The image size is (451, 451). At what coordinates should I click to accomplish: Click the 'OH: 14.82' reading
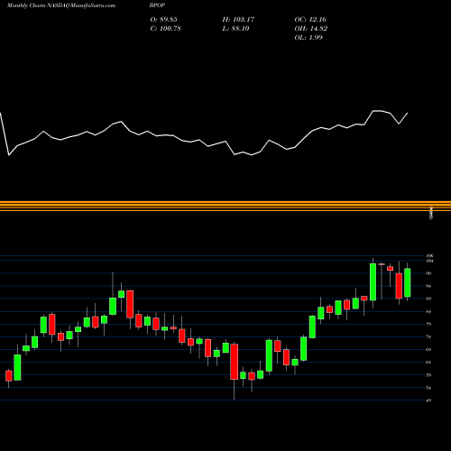pyautogui.click(x=311, y=29)
